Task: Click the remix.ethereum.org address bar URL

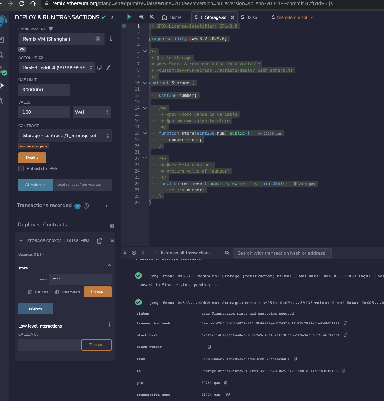Action: (192, 3)
